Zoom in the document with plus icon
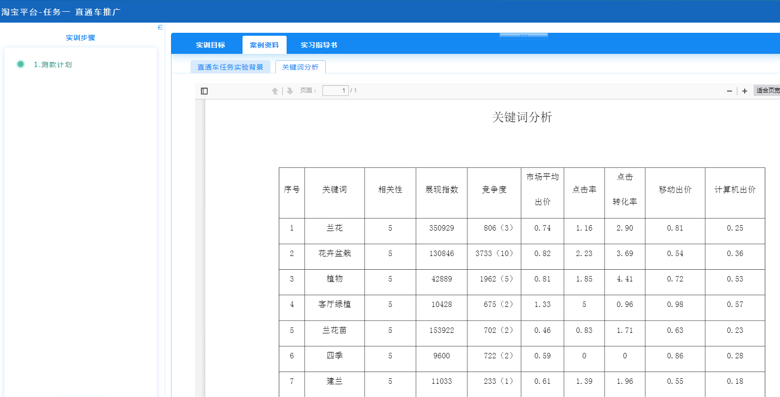 pos(744,91)
